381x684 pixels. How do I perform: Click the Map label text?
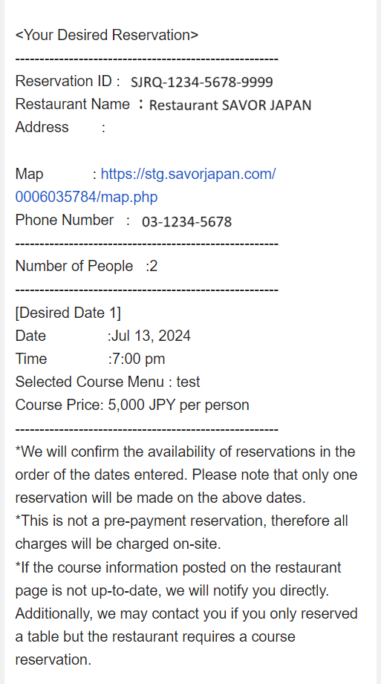click(29, 174)
